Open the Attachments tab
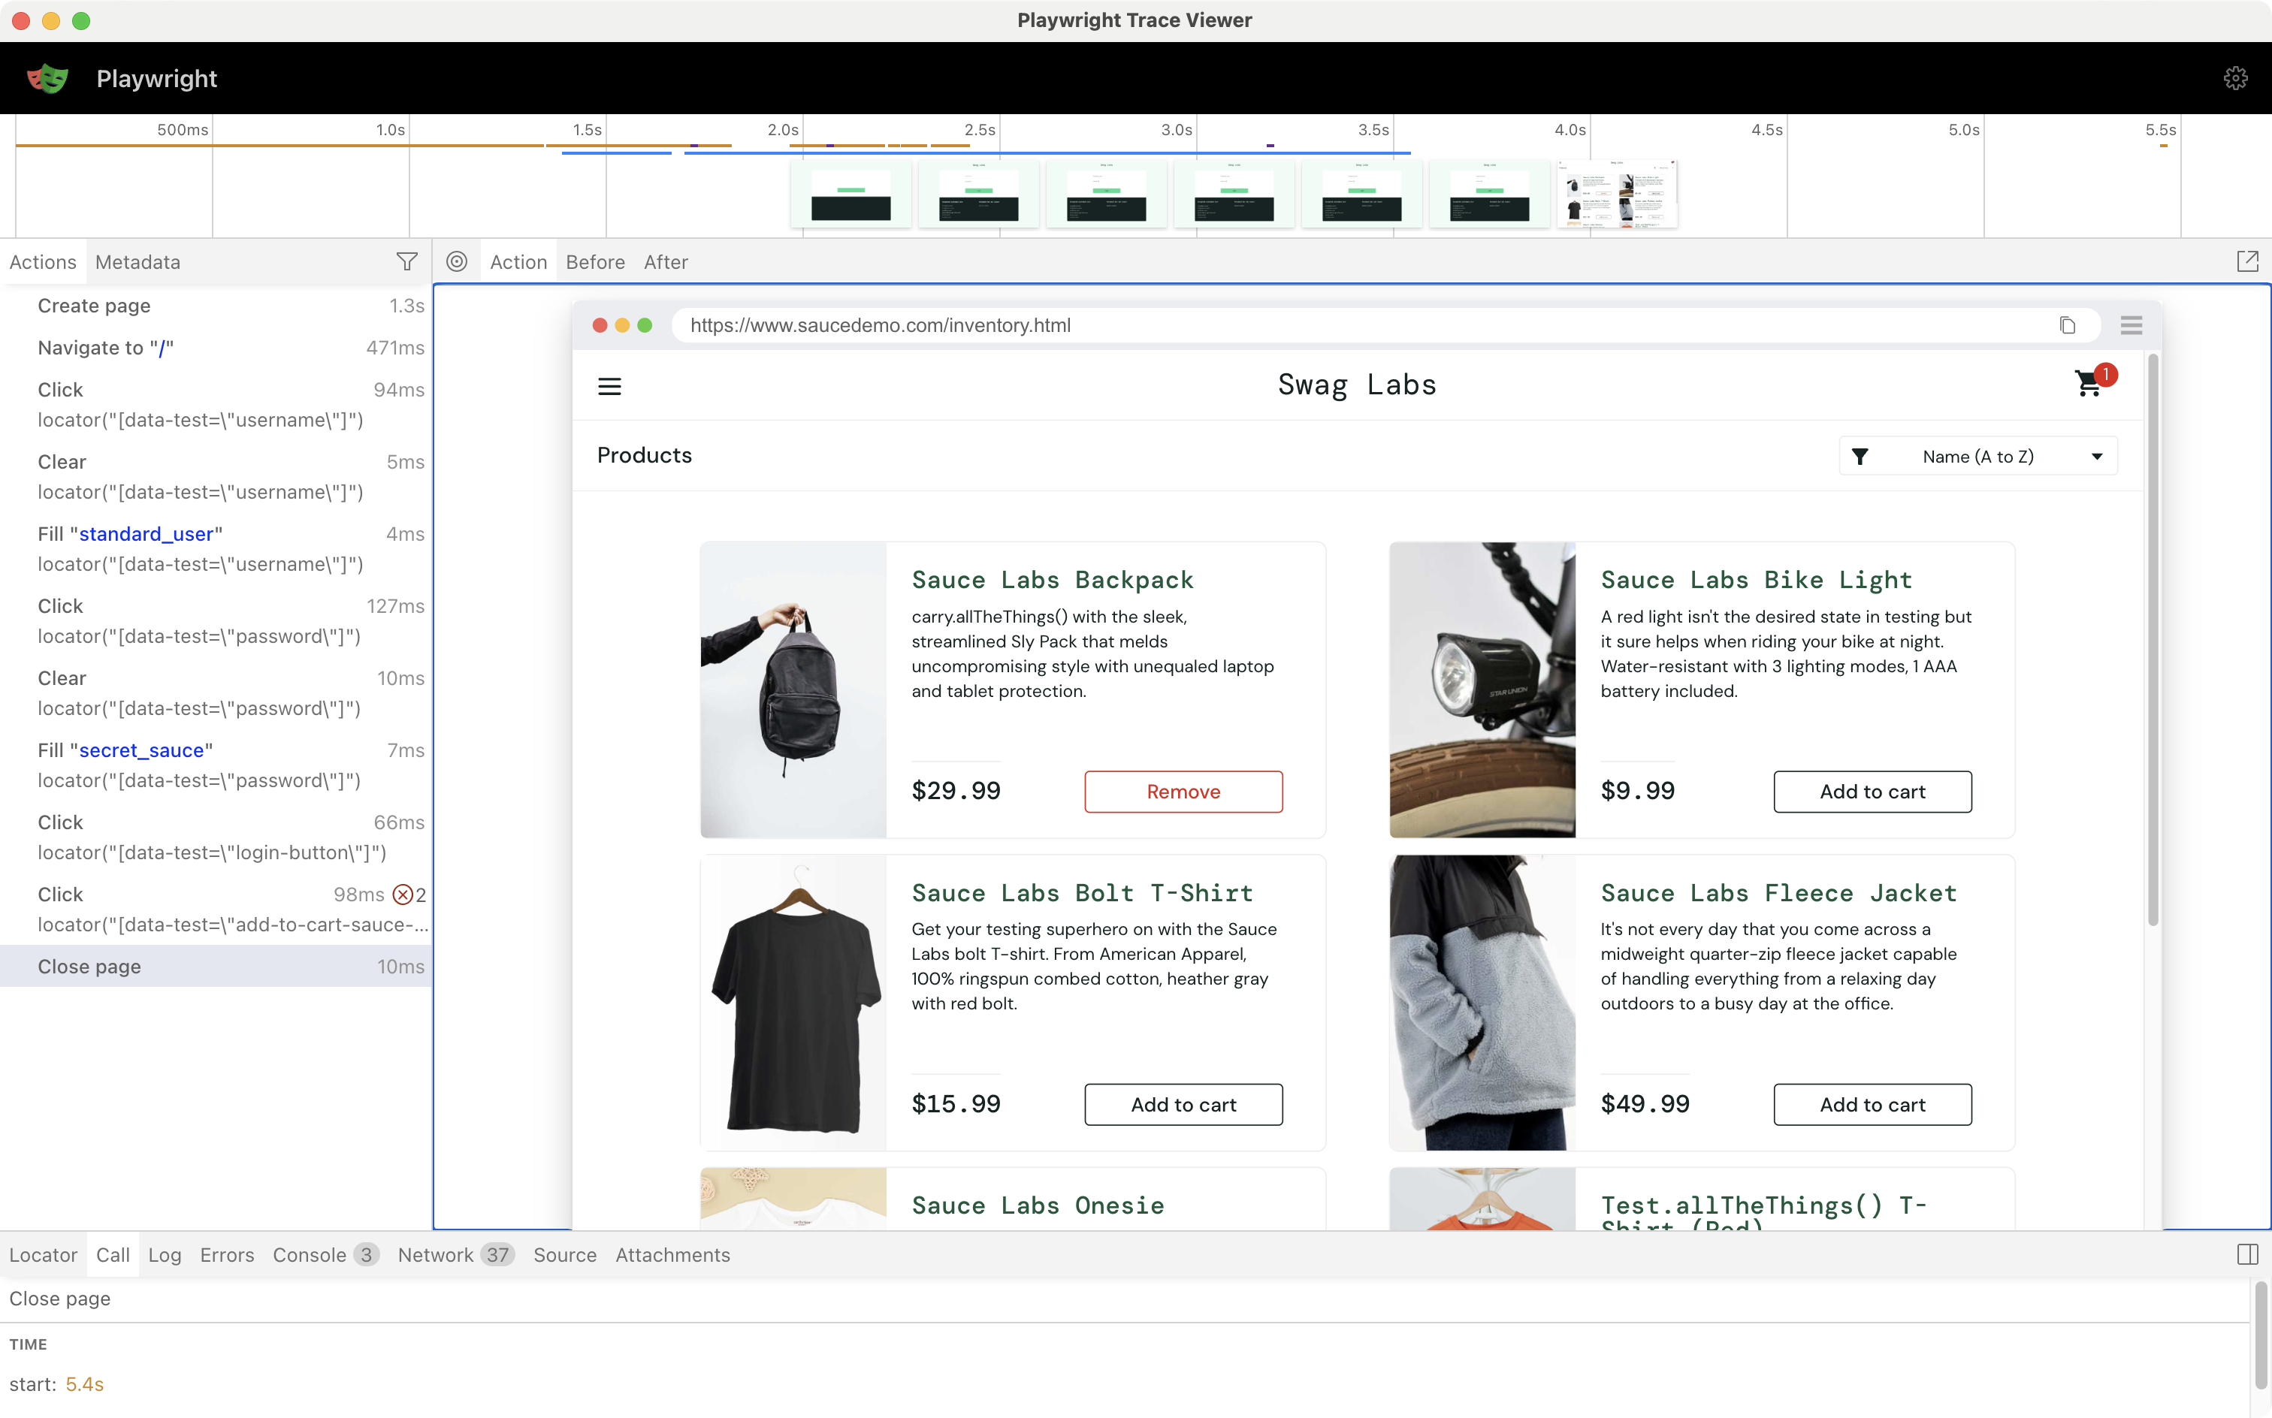 click(672, 1255)
